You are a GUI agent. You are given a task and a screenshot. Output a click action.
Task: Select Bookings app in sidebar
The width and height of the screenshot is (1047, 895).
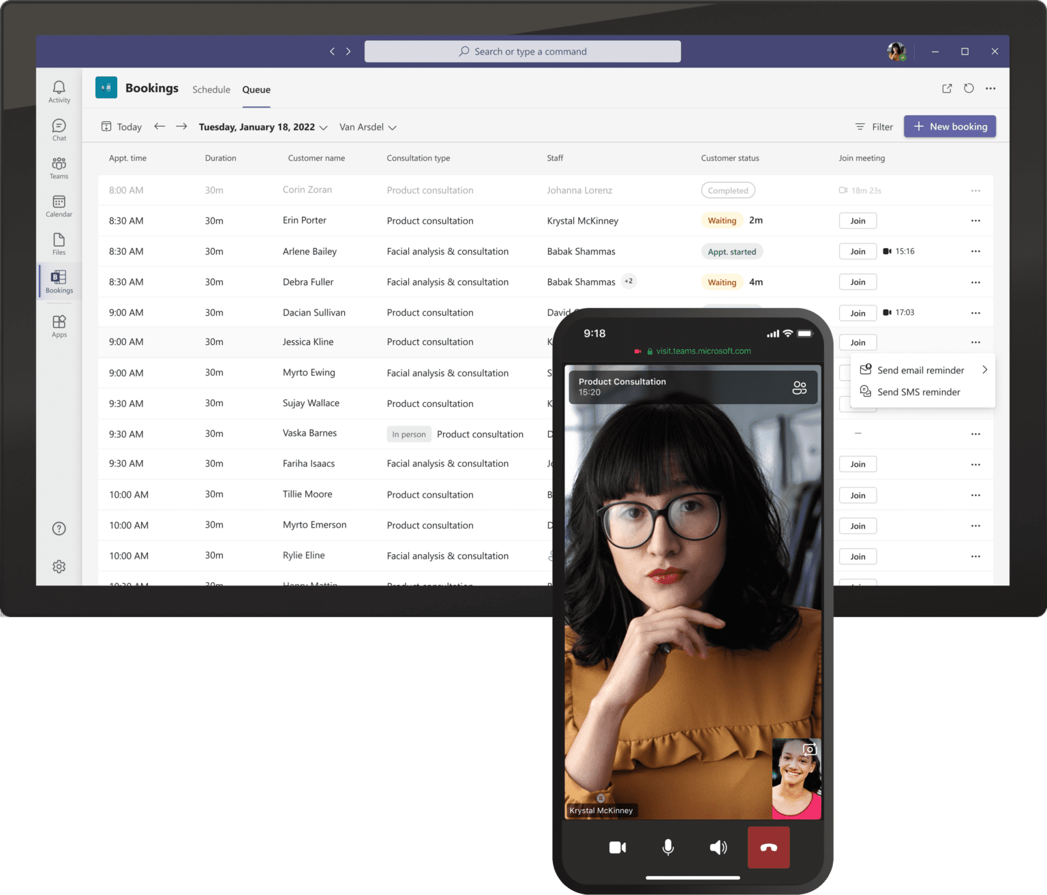[x=59, y=282]
